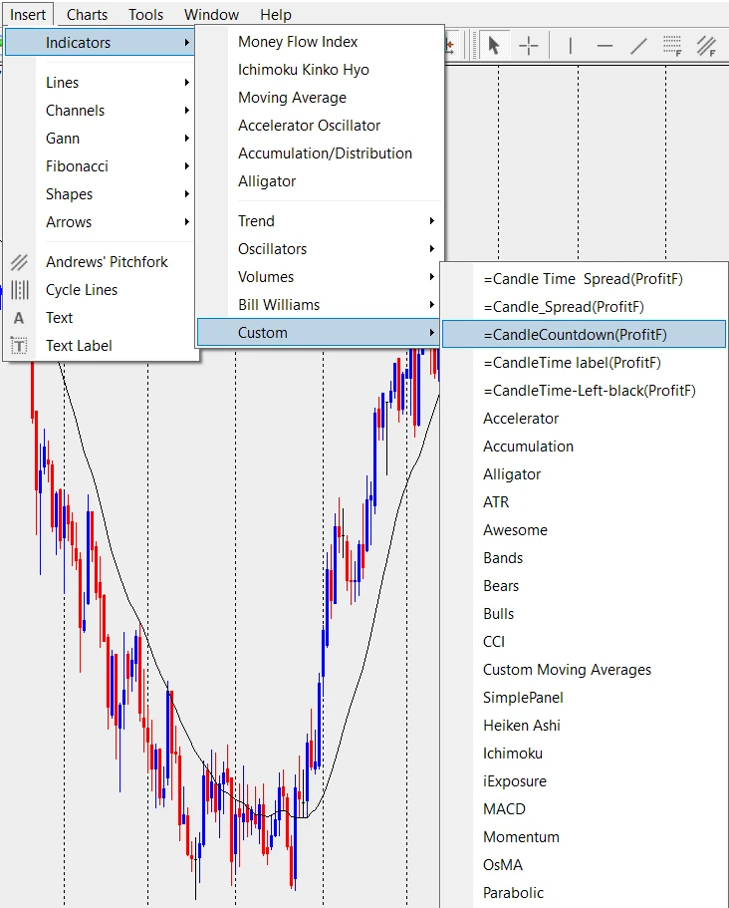Choose =CandleCountdown(ProfitF) custom indicator
This screenshot has width=729, height=908.
click(575, 335)
